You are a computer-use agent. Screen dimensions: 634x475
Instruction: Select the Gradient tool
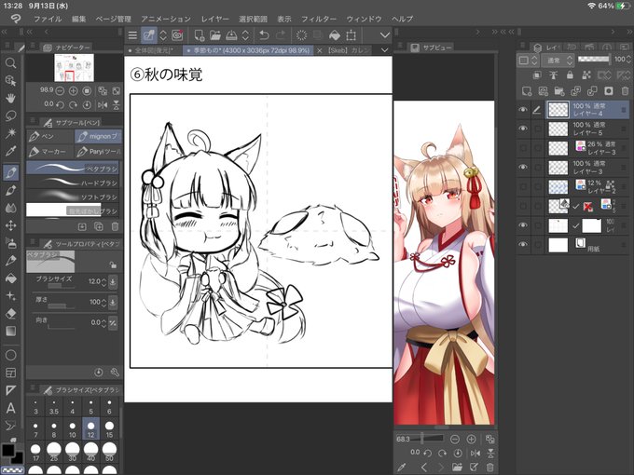[x=11, y=331]
